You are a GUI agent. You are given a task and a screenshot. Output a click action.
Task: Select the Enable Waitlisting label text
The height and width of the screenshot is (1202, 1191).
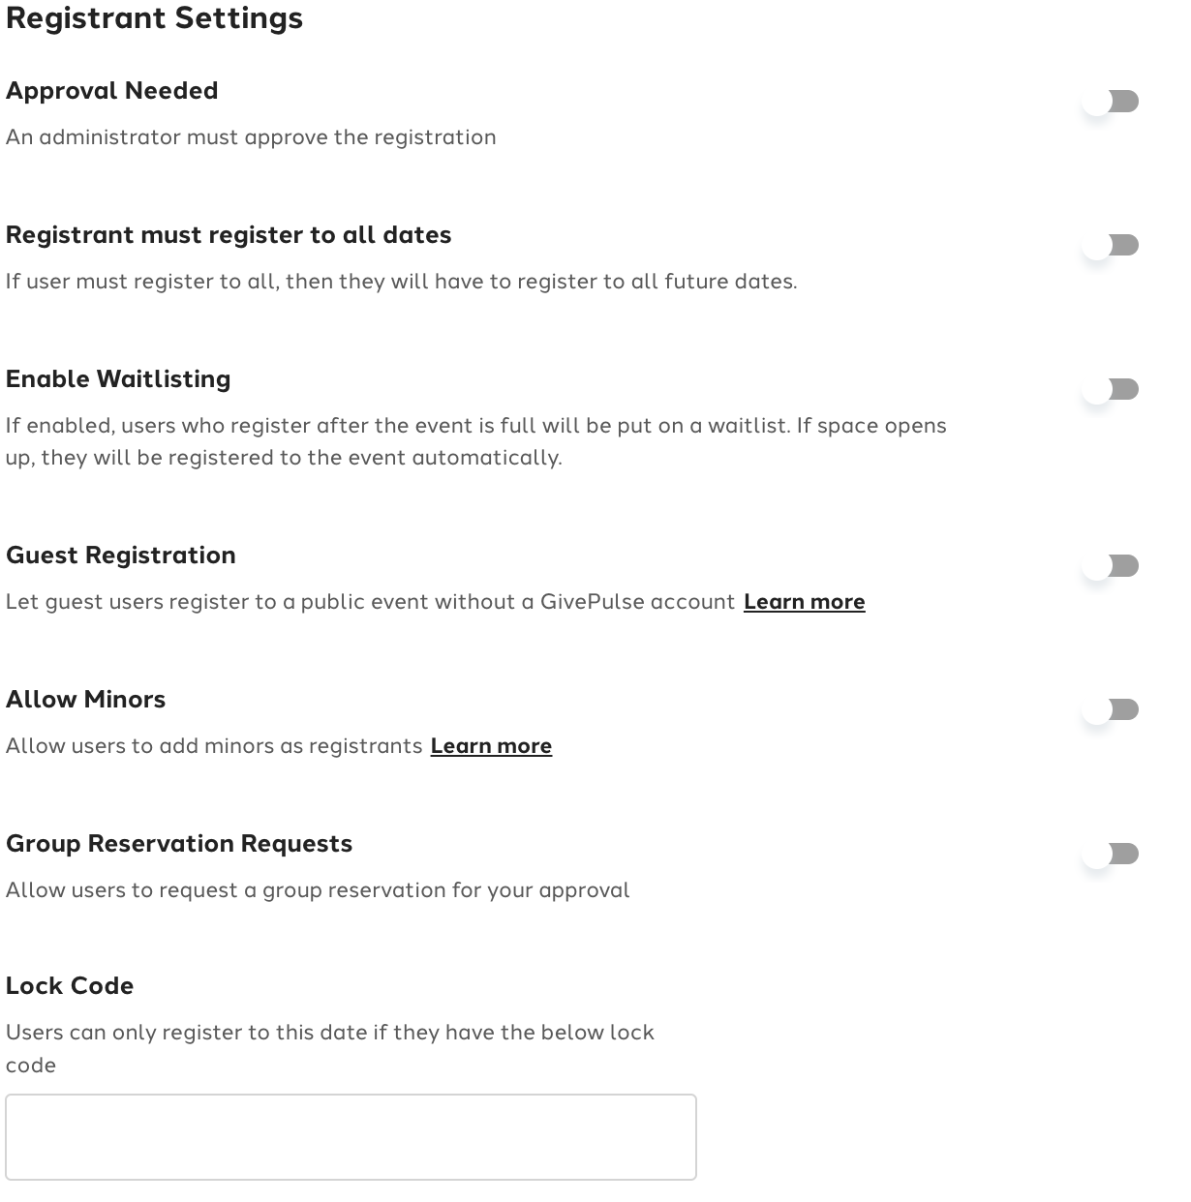118,379
